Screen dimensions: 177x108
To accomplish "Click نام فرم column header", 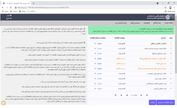I will coord(163,38).
